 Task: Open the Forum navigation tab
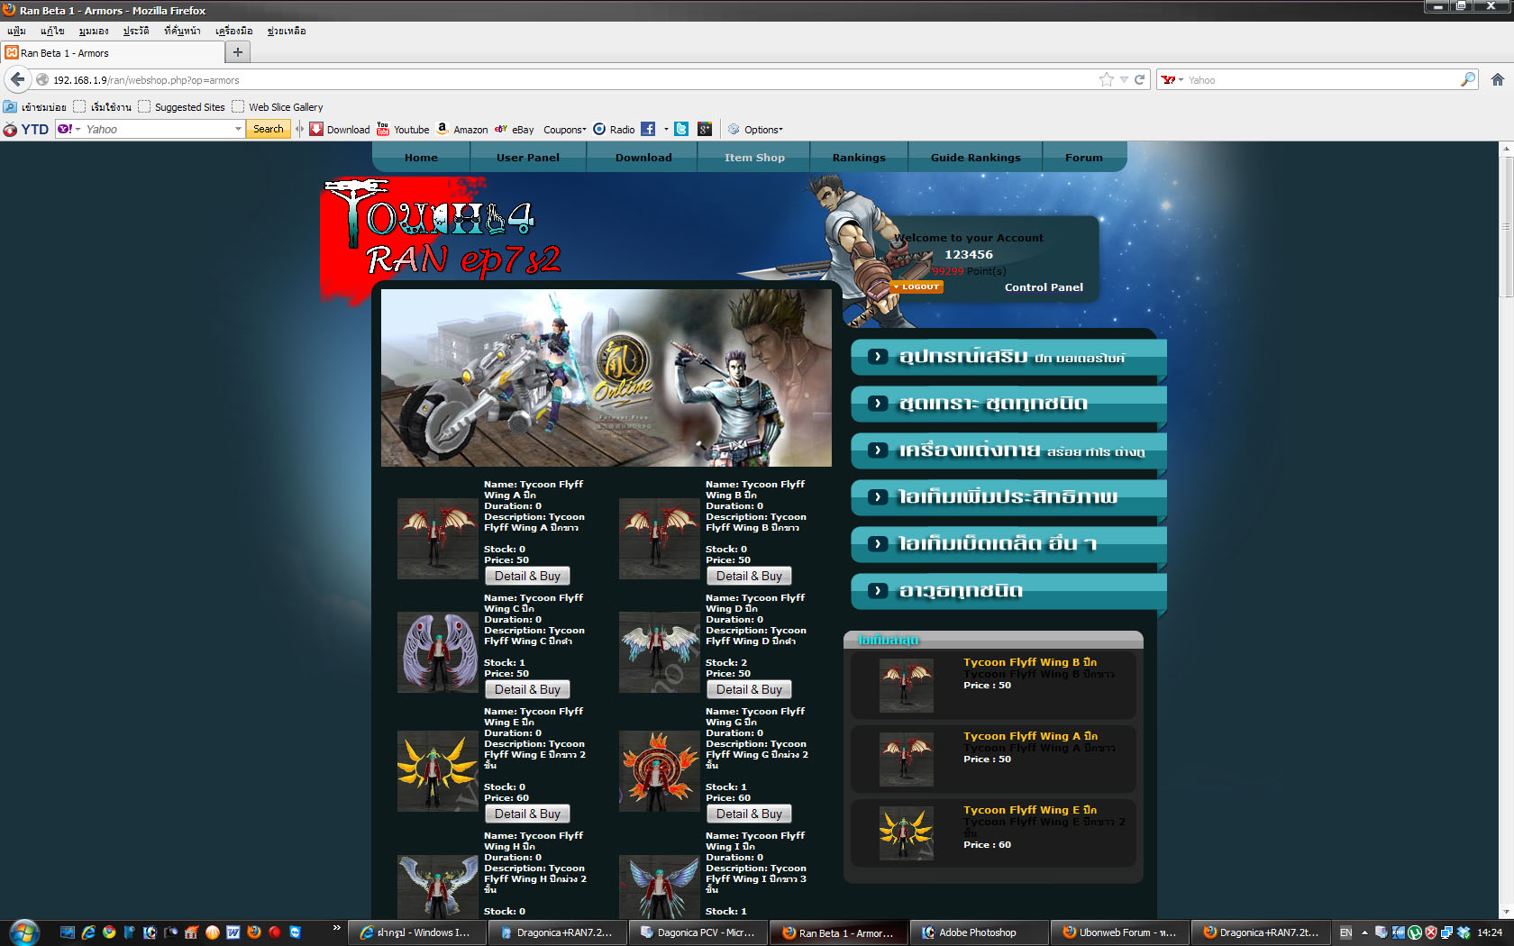(1084, 158)
